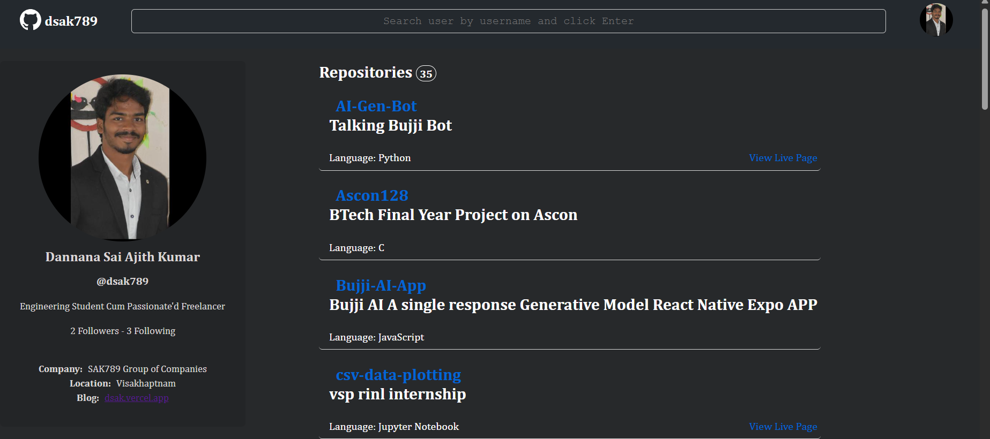Click the @dsak789 username handle

122,281
